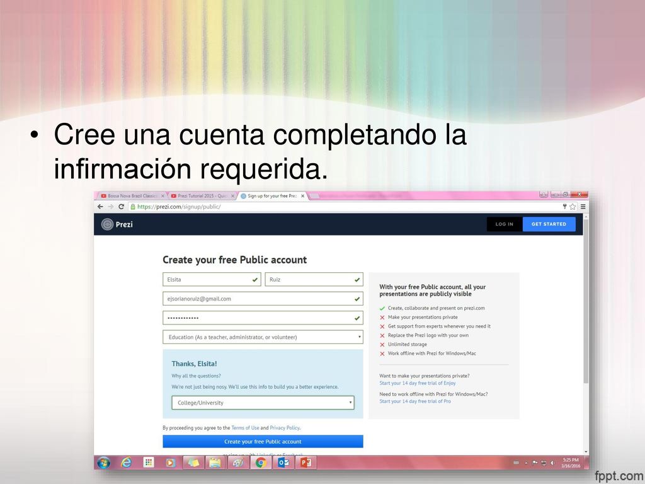Click Get support from experts whenever you need it
This screenshot has width=645, height=484.
click(x=439, y=326)
